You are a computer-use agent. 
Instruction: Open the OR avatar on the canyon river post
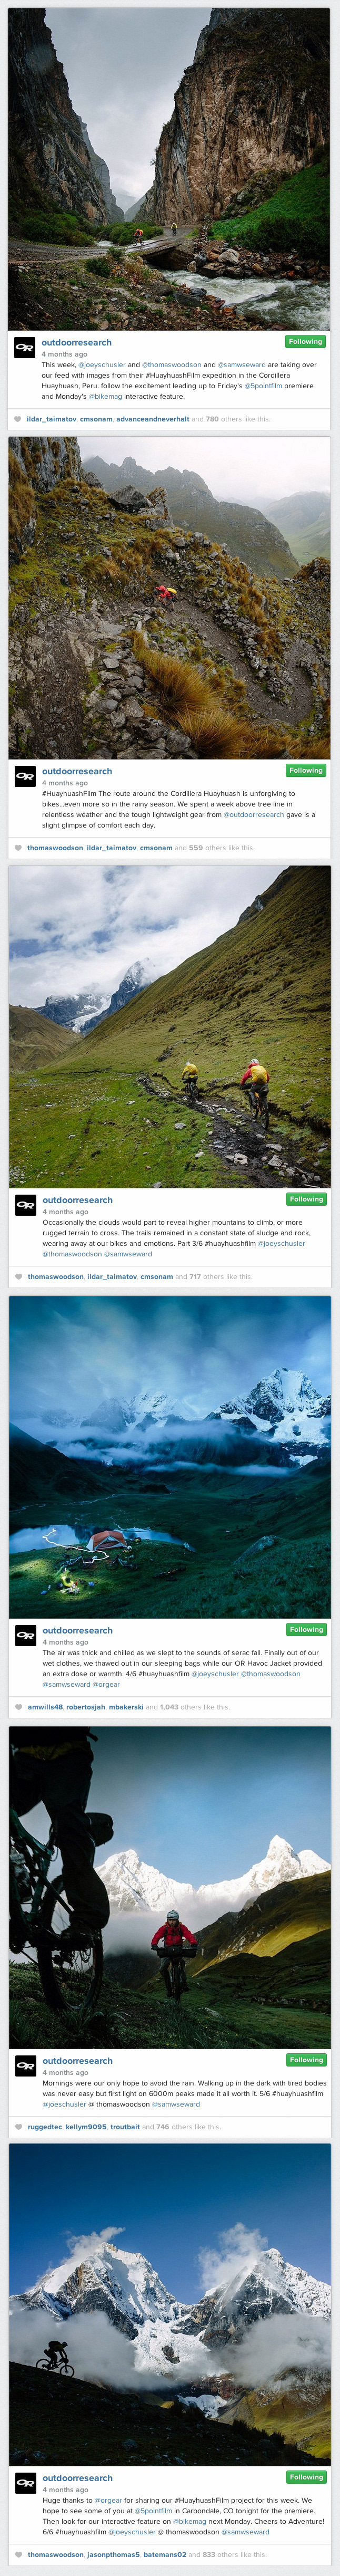(x=25, y=348)
